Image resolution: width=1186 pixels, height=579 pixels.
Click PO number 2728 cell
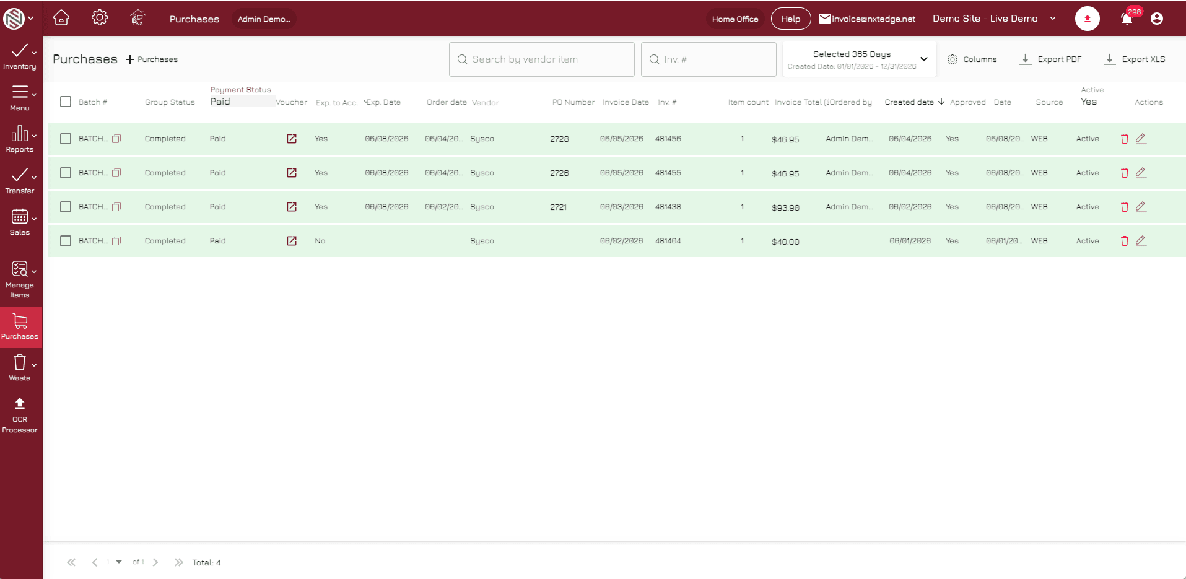point(559,139)
